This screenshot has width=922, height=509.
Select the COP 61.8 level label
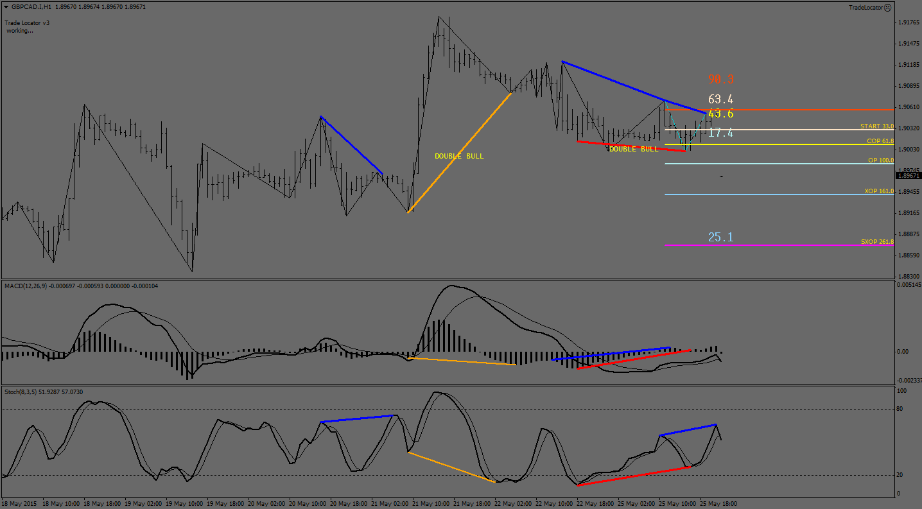coord(880,141)
